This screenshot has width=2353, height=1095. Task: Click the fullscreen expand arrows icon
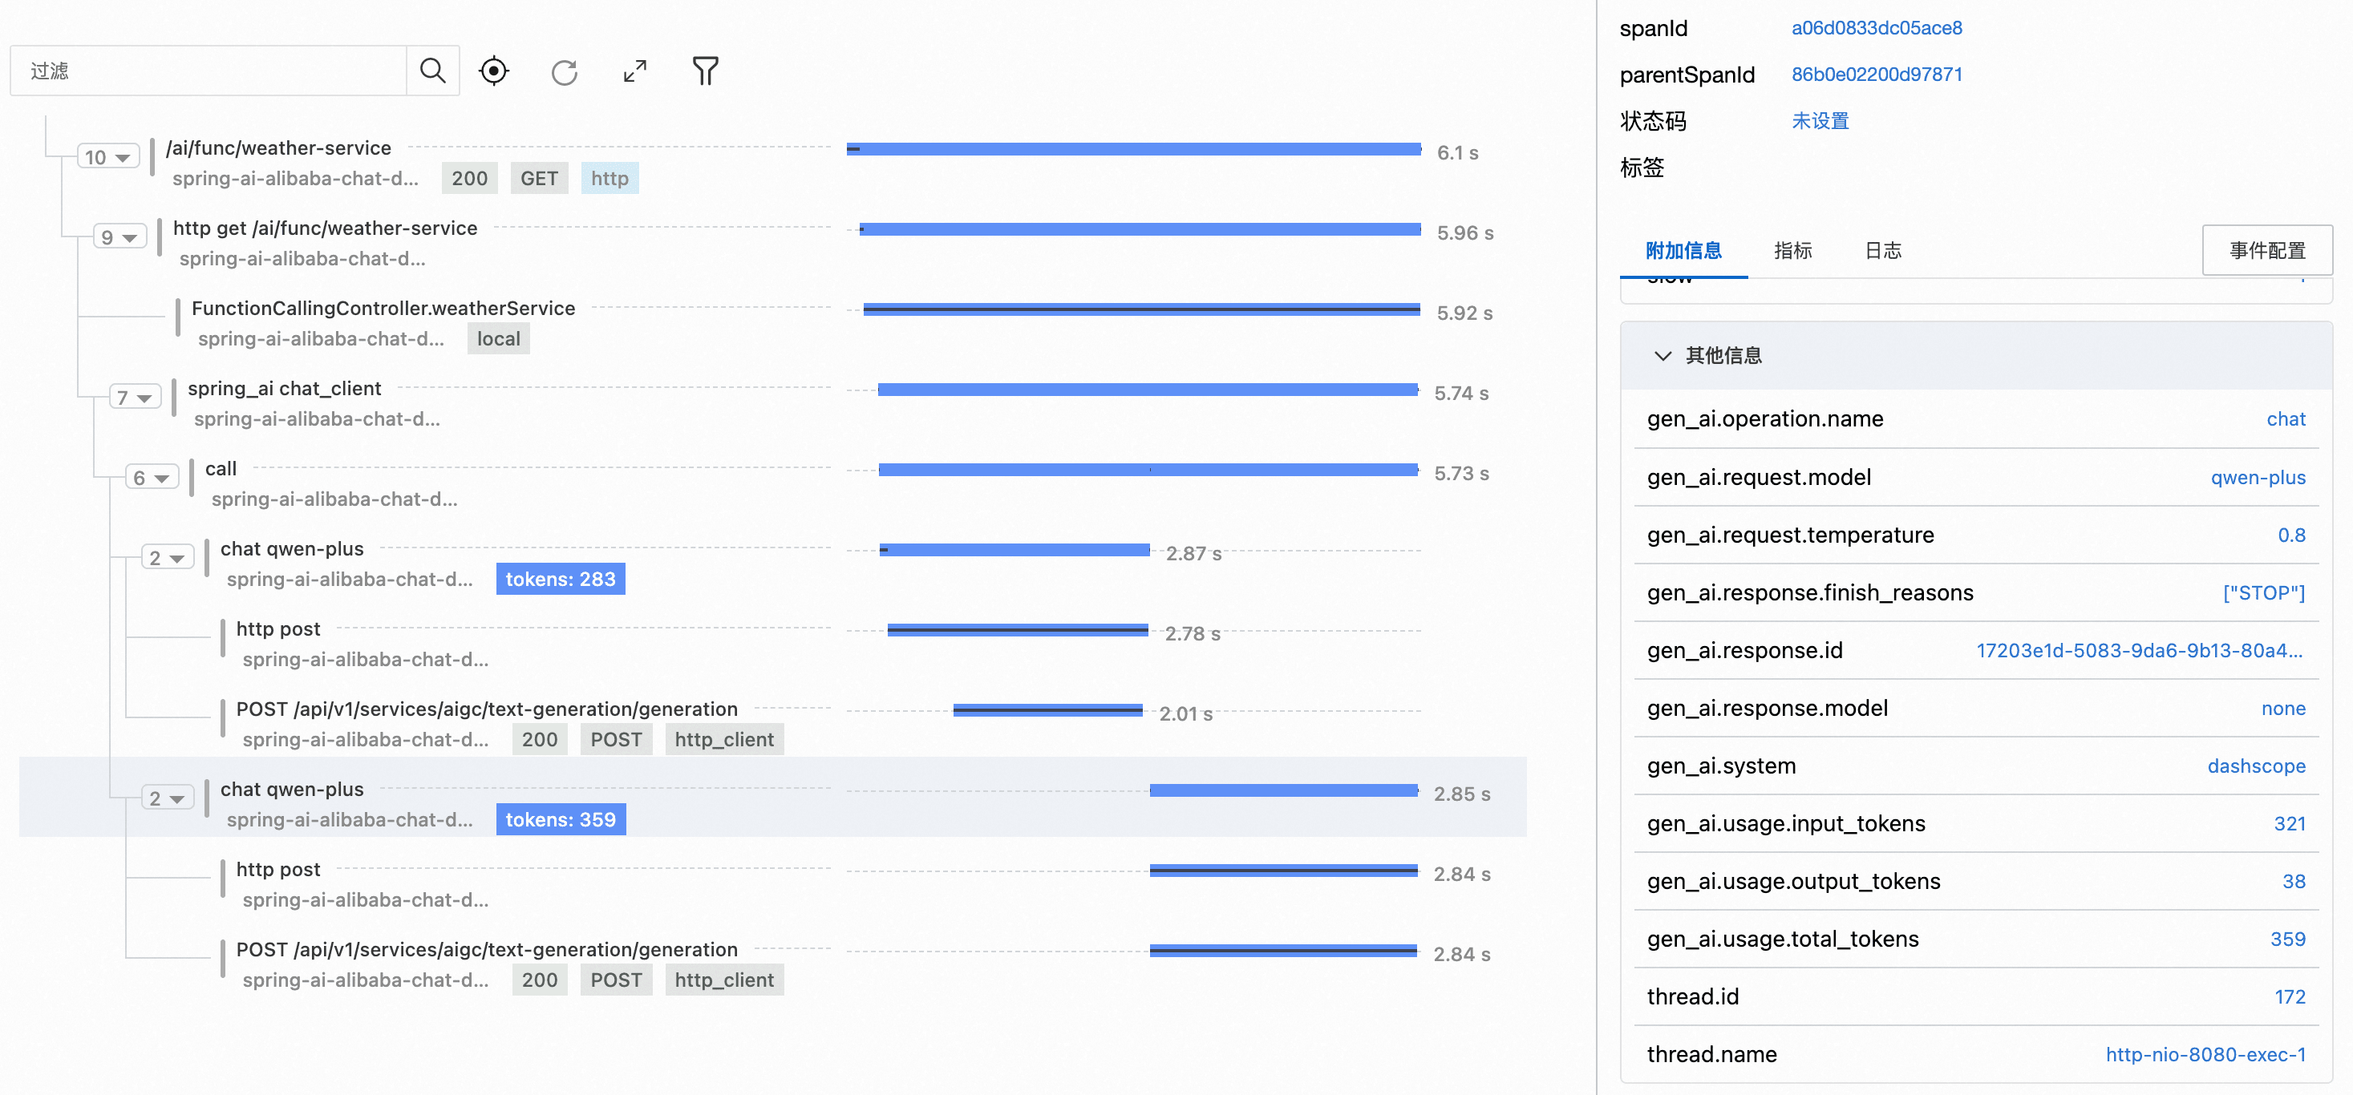pyautogui.click(x=635, y=71)
